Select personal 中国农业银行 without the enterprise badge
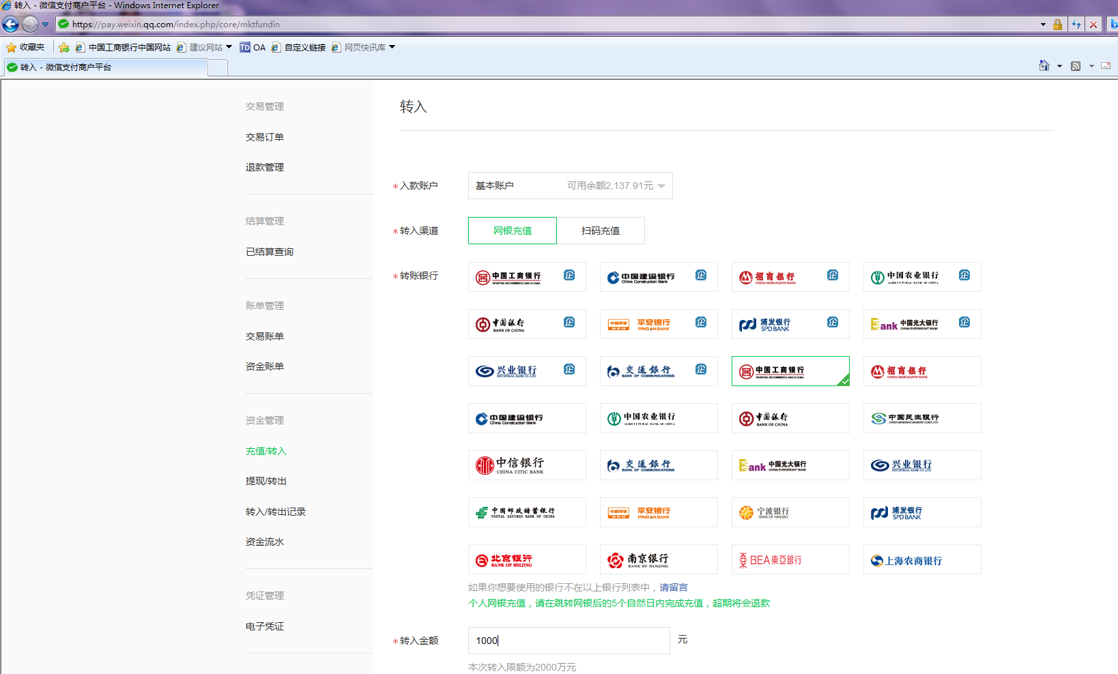Image resolution: width=1118 pixels, height=674 pixels. (x=659, y=418)
